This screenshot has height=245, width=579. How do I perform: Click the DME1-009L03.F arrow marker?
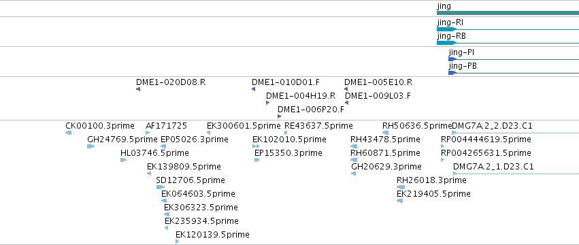[x=347, y=103]
